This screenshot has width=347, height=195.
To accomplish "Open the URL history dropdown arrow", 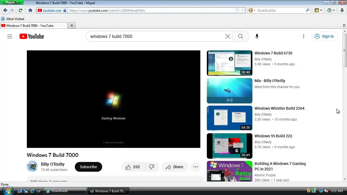I will tap(243, 10).
